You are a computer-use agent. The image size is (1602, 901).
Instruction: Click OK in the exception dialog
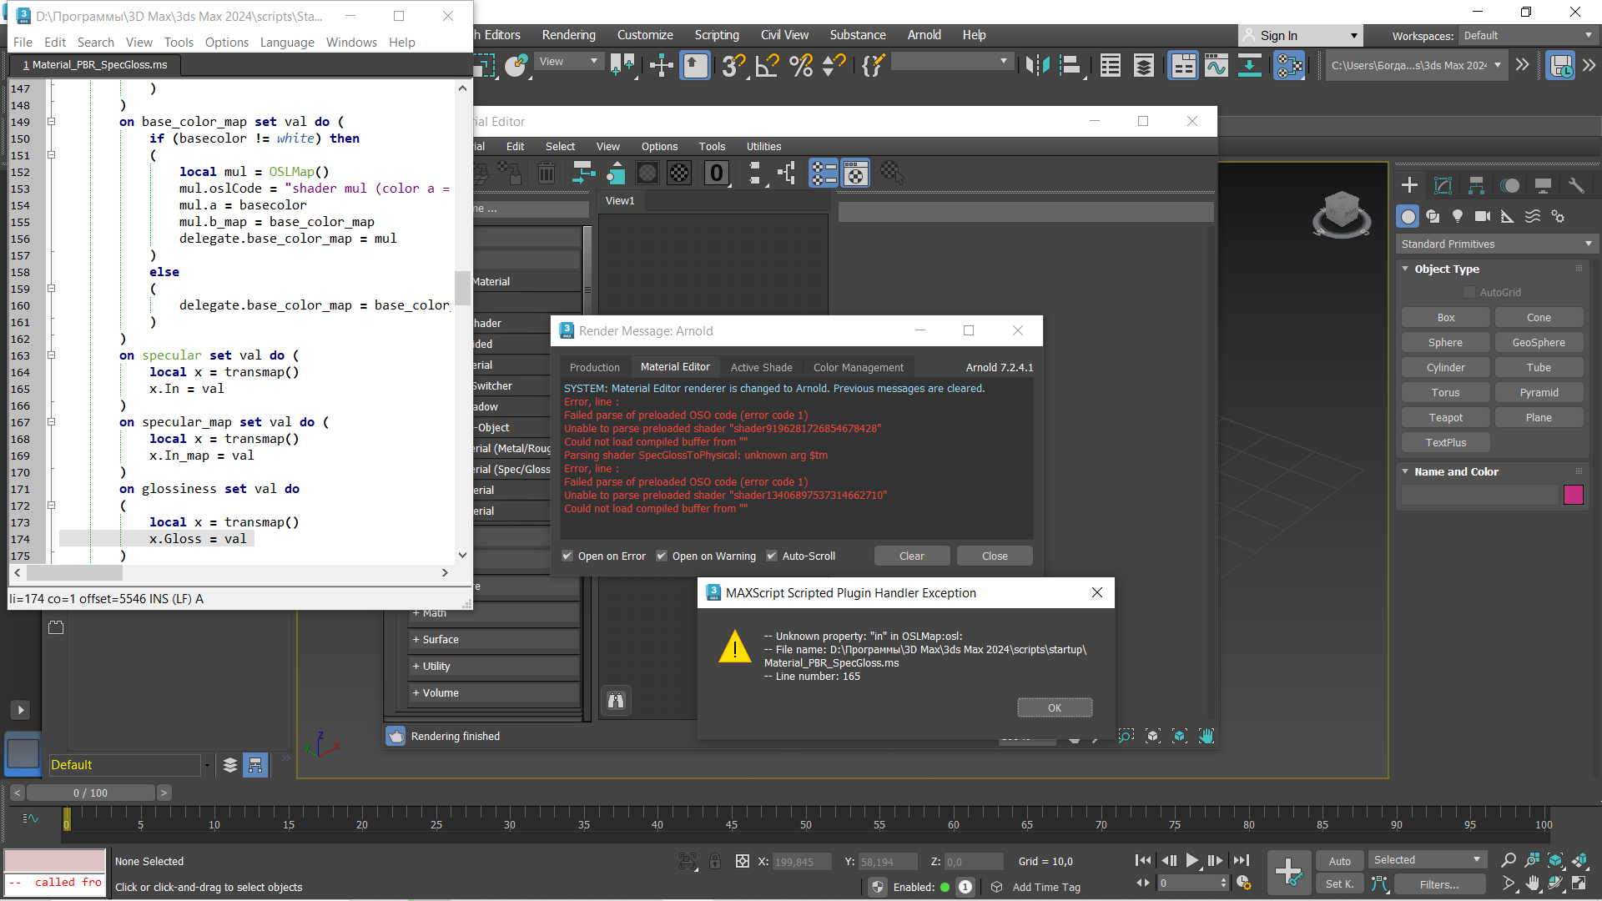click(x=1055, y=707)
